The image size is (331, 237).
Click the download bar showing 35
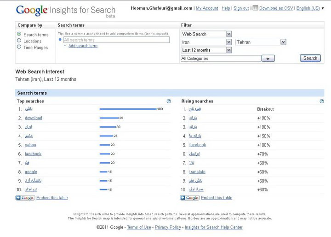click(x=109, y=118)
